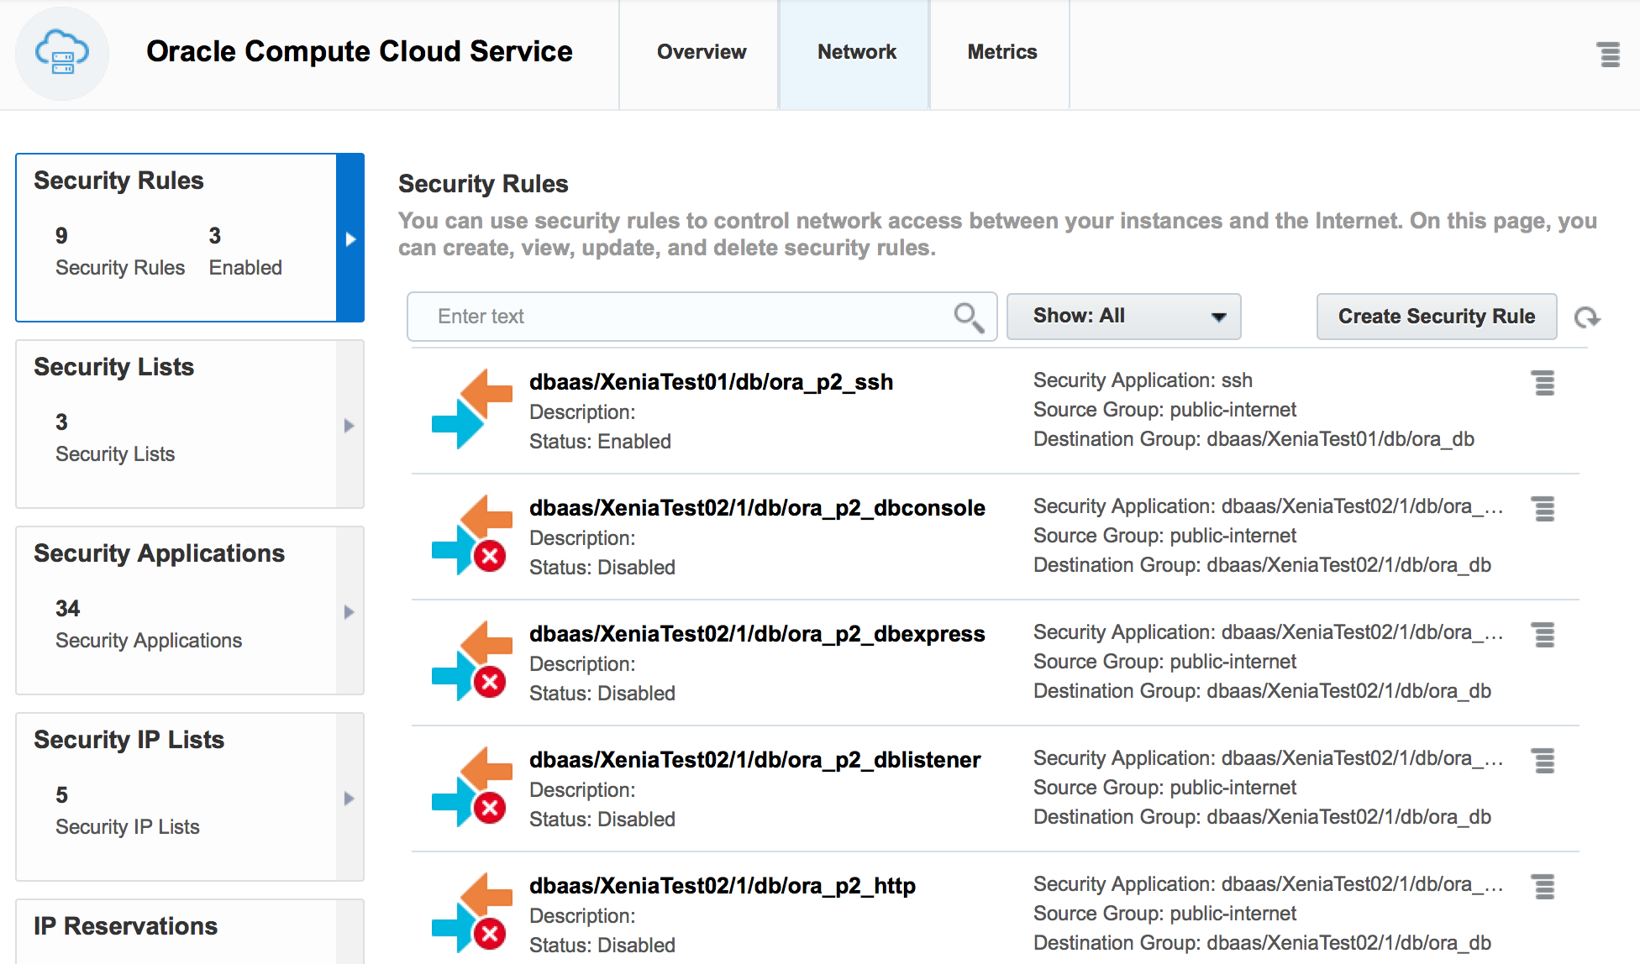1640x964 pixels.
Task: Click rule name dbaas/XeniaTest02/1/db/ora_p2_dblistener
Action: (x=754, y=760)
